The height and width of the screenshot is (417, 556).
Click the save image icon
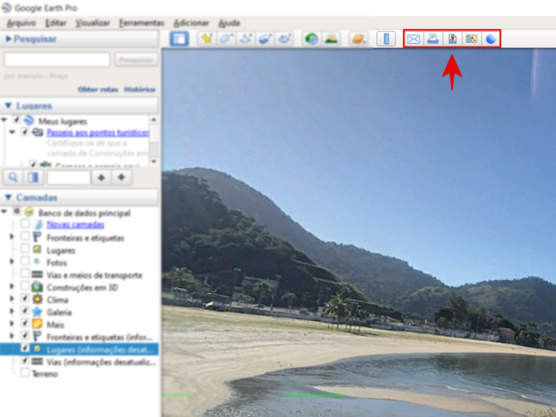point(452,39)
